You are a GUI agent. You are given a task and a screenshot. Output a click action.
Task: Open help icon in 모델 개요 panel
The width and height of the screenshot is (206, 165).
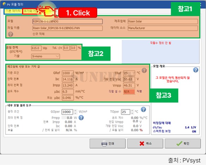point(196,70)
